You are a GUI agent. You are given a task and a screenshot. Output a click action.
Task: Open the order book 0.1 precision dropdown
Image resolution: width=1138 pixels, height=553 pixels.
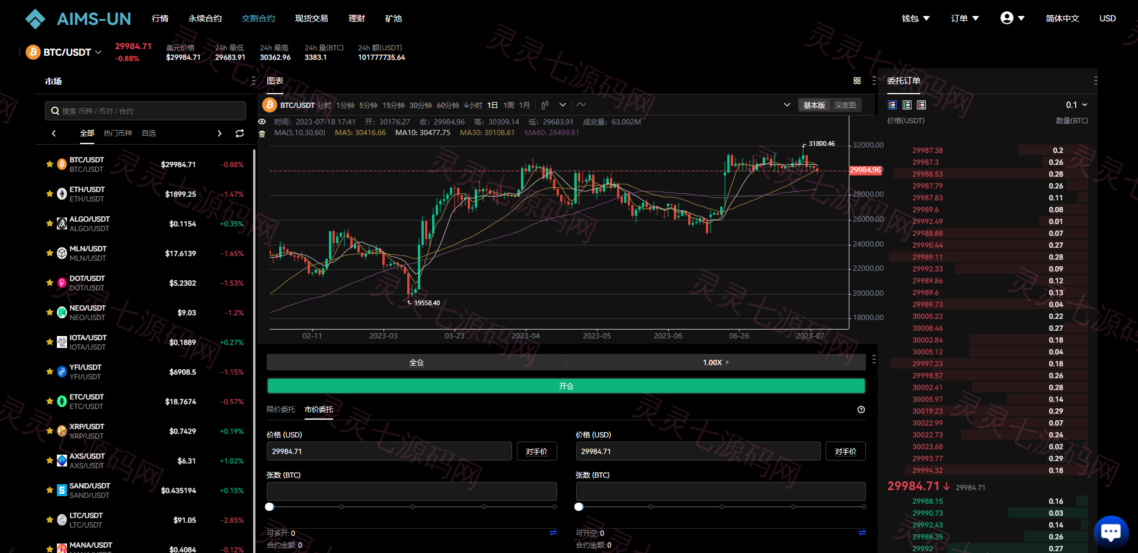1076,105
